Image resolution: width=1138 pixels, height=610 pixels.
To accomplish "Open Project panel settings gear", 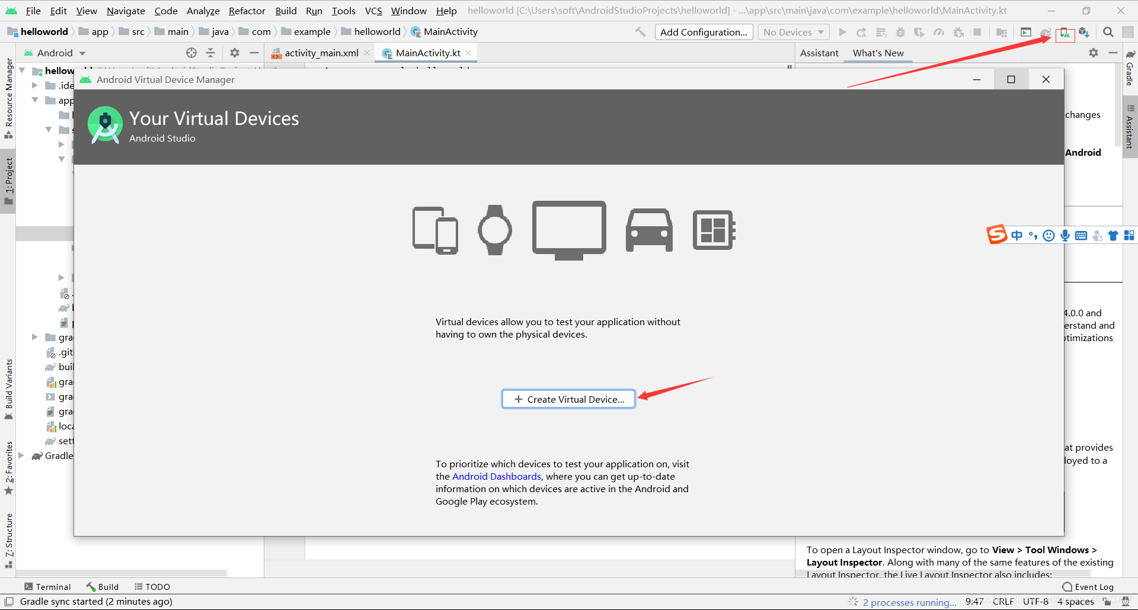I will click(235, 53).
